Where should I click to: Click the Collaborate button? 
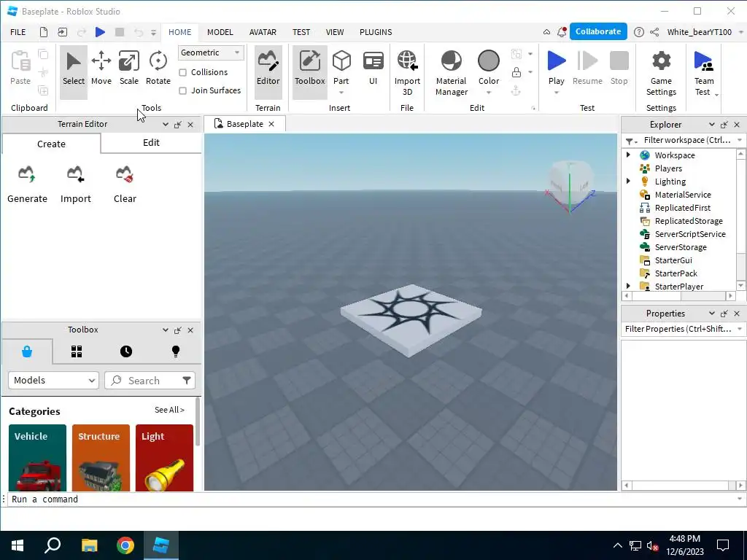[598, 31]
